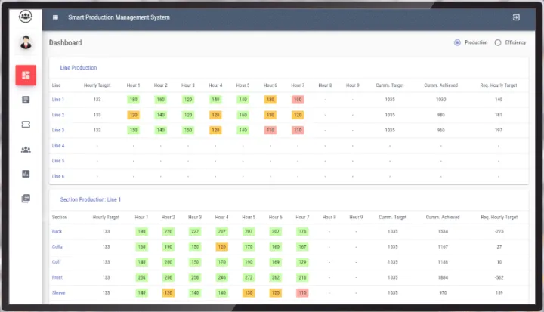Open the Front section link
The height and width of the screenshot is (312, 544).
click(x=57, y=277)
